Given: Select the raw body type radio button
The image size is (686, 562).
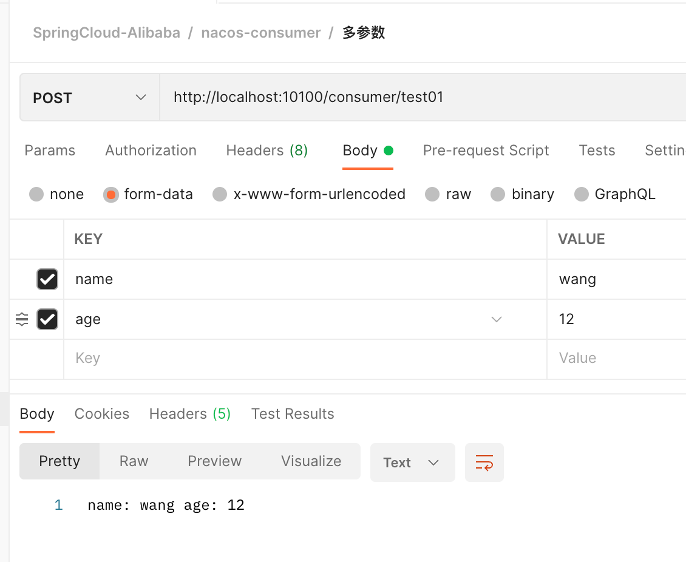Looking at the screenshot, I should 432,194.
